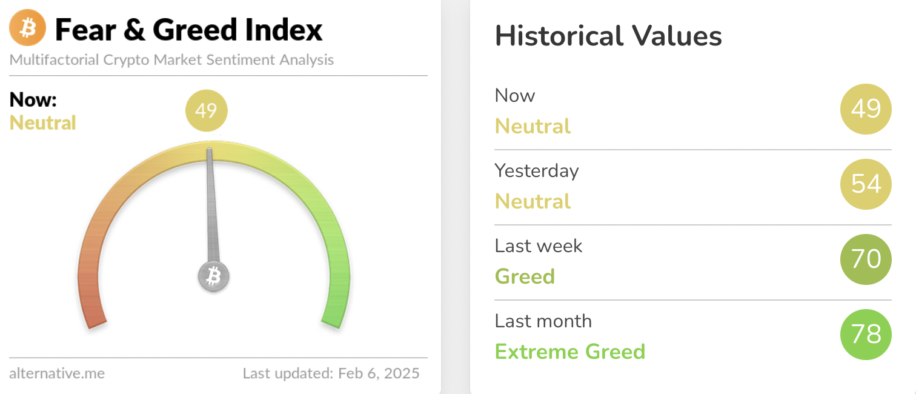Open the alternative.me link
This screenshot has height=394, width=916.
57,373
